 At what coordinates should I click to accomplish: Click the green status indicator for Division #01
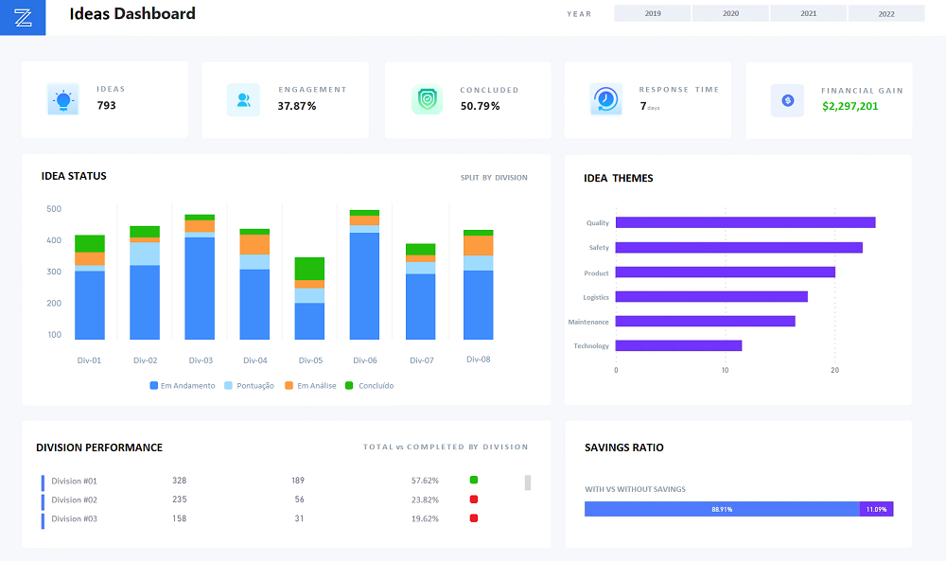tap(474, 481)
